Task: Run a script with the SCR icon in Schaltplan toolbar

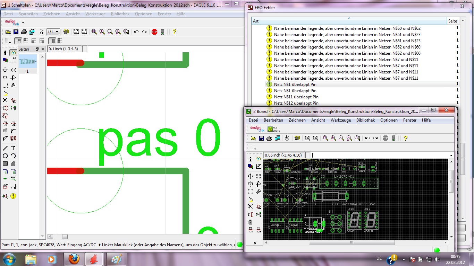Action: 76,32
